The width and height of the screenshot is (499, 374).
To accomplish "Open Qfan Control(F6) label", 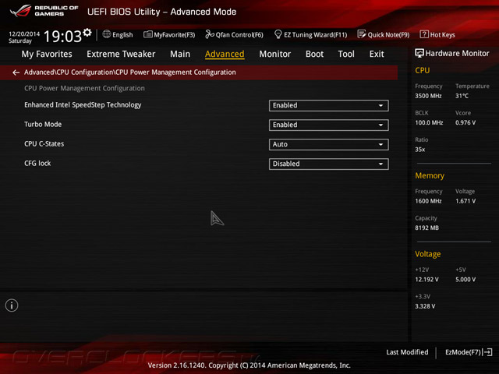I will click(239, 34).
